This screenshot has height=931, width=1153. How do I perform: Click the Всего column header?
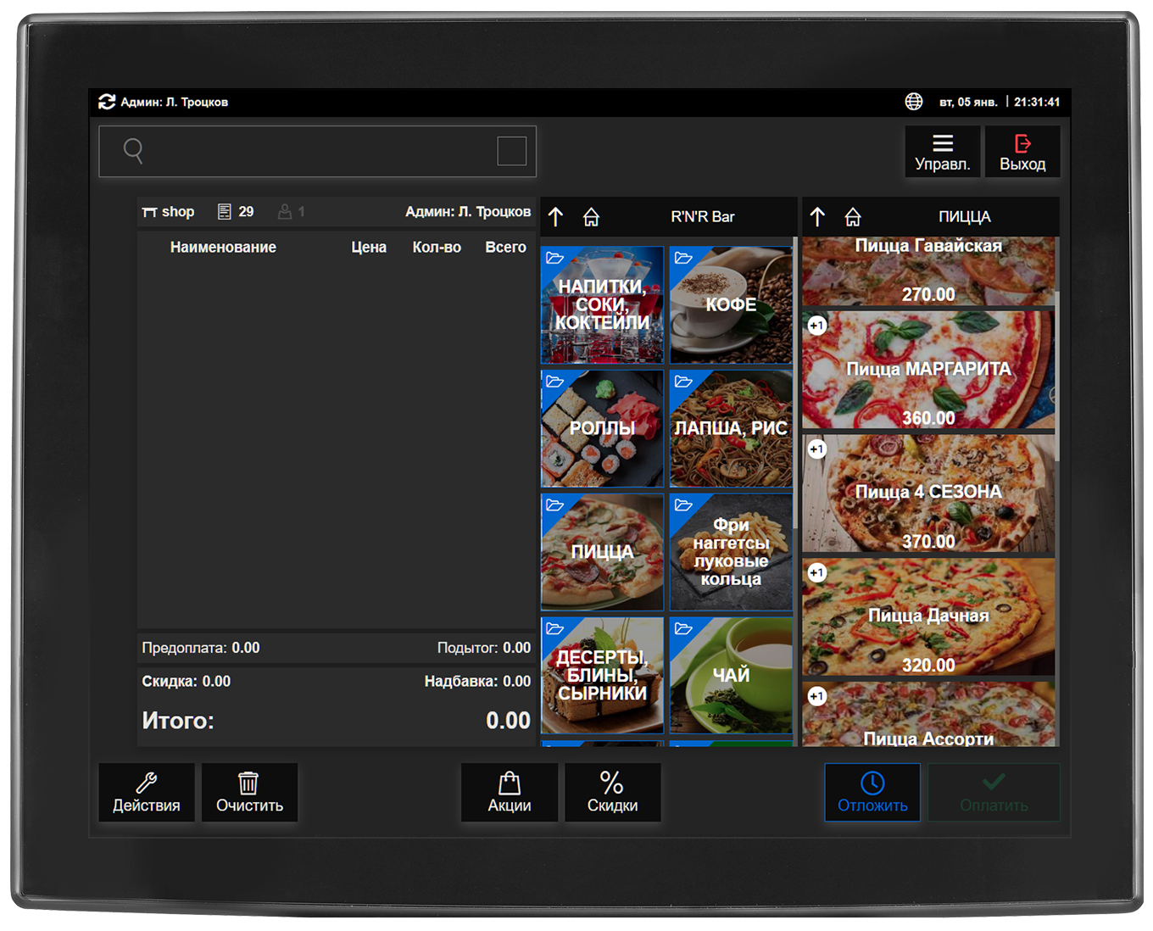pos(505,248)
